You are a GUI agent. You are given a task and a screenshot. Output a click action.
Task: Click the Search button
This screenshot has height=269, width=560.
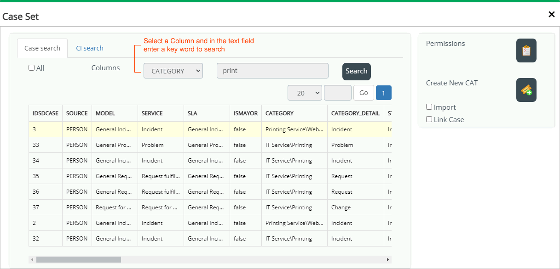(357, 71)
